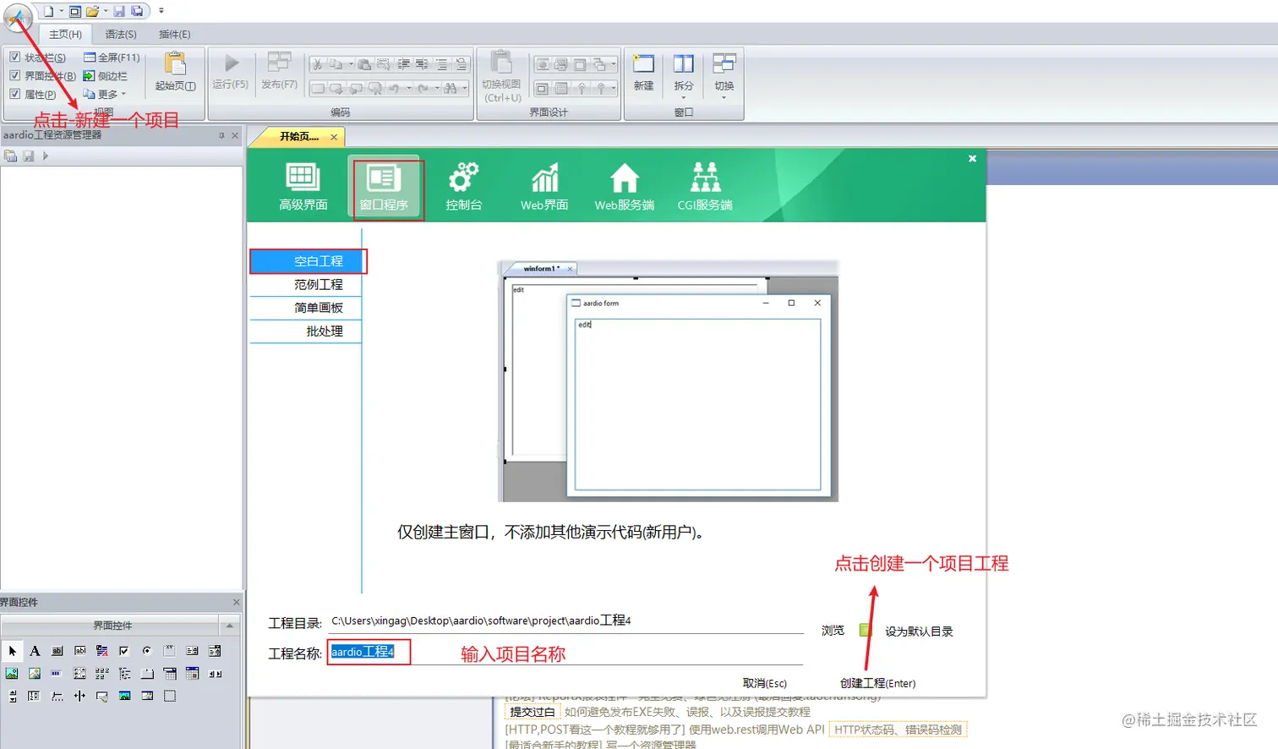The width and height of the screenshot is (1278, 749).
Task: Switch to the 主页(H) ribbon tab
Action: click(65, 35)
